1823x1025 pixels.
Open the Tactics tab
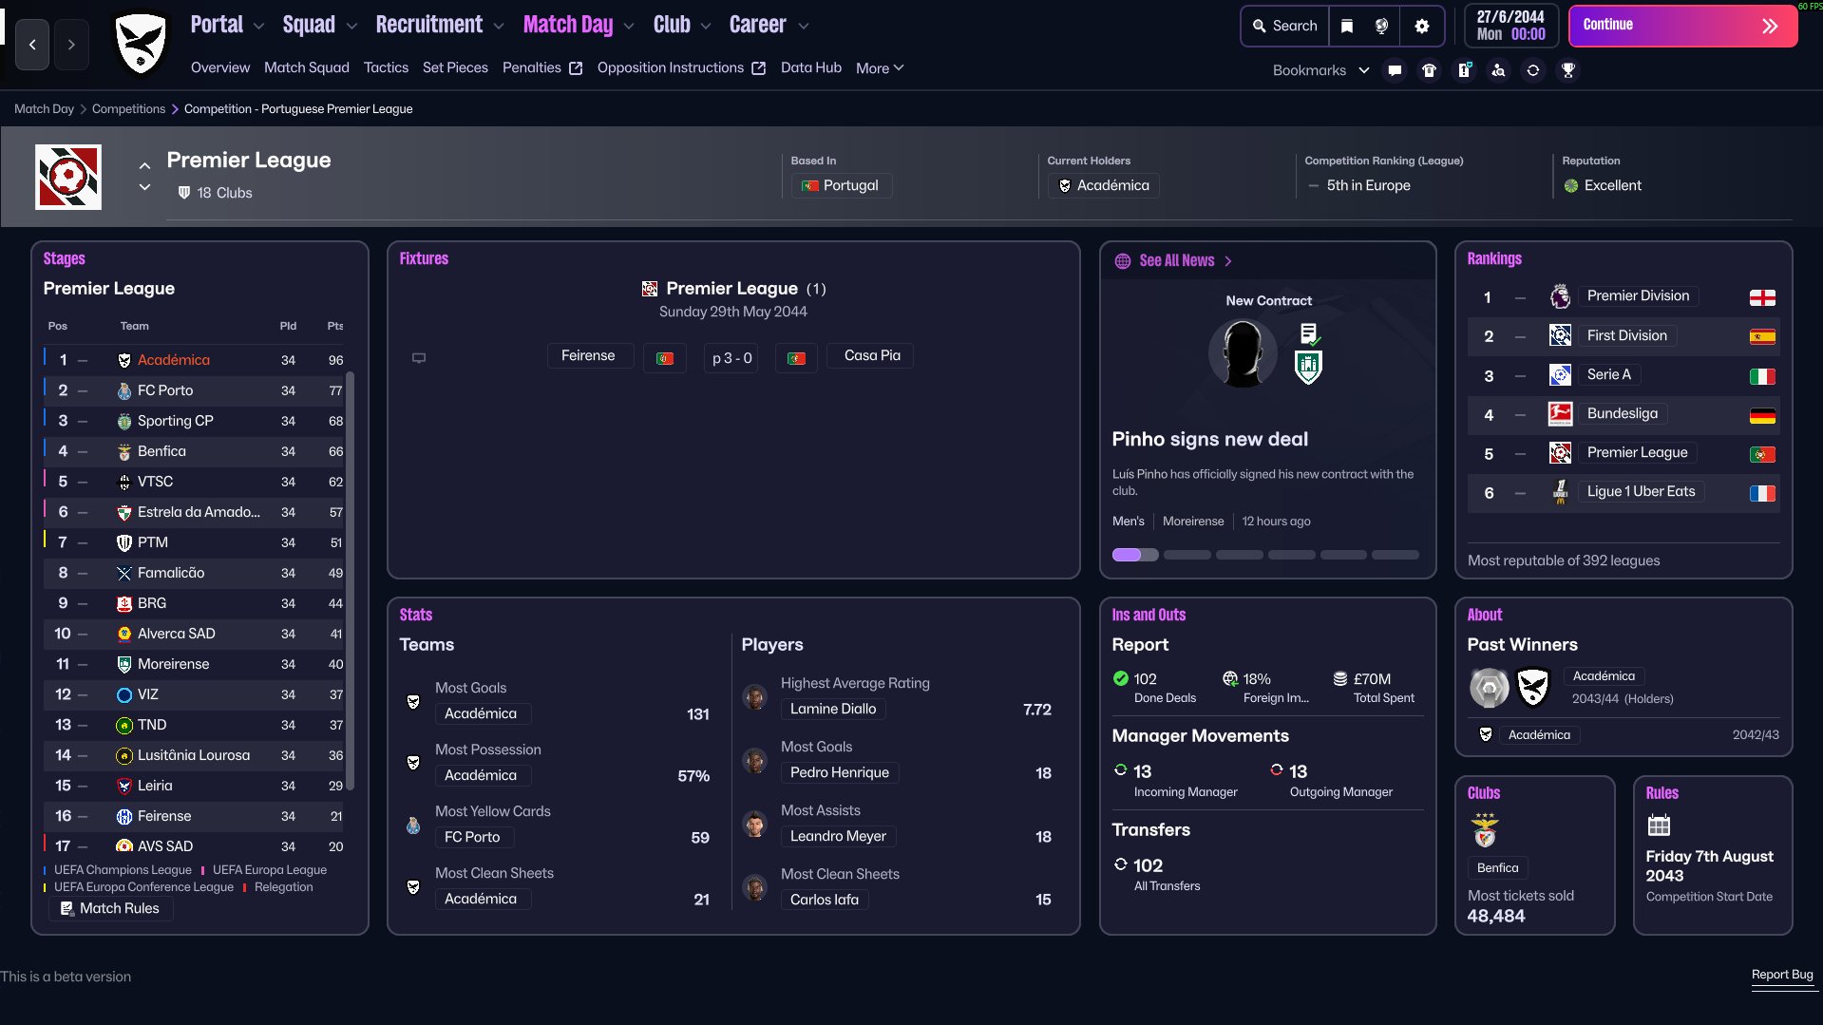(x=386, y=67)
